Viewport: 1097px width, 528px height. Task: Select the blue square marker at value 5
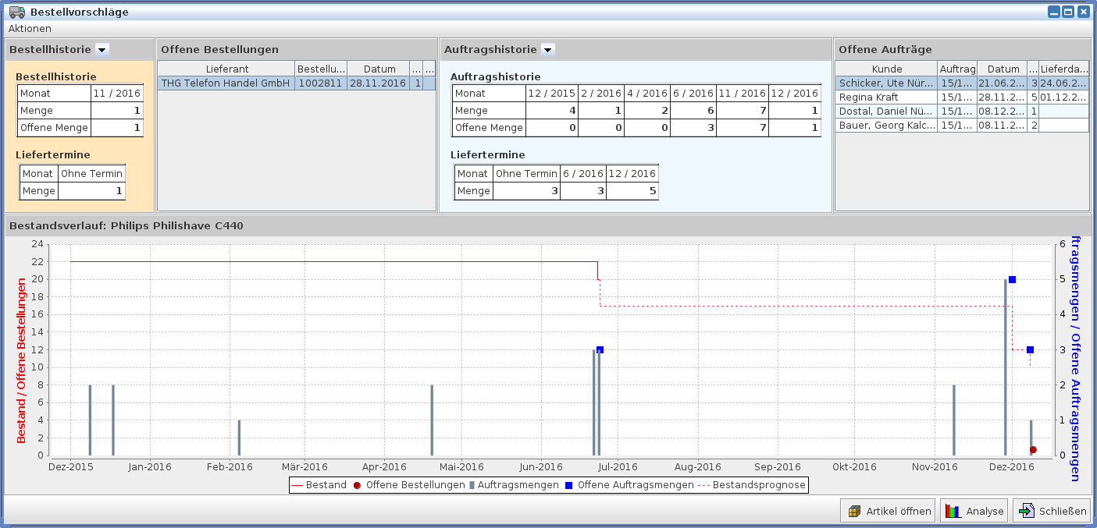(x=1012, y=279)
